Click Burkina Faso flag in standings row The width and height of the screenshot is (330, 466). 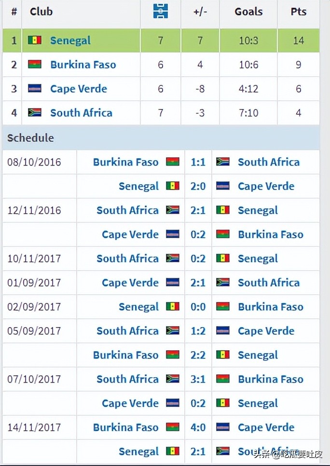(x=34, y=65)
